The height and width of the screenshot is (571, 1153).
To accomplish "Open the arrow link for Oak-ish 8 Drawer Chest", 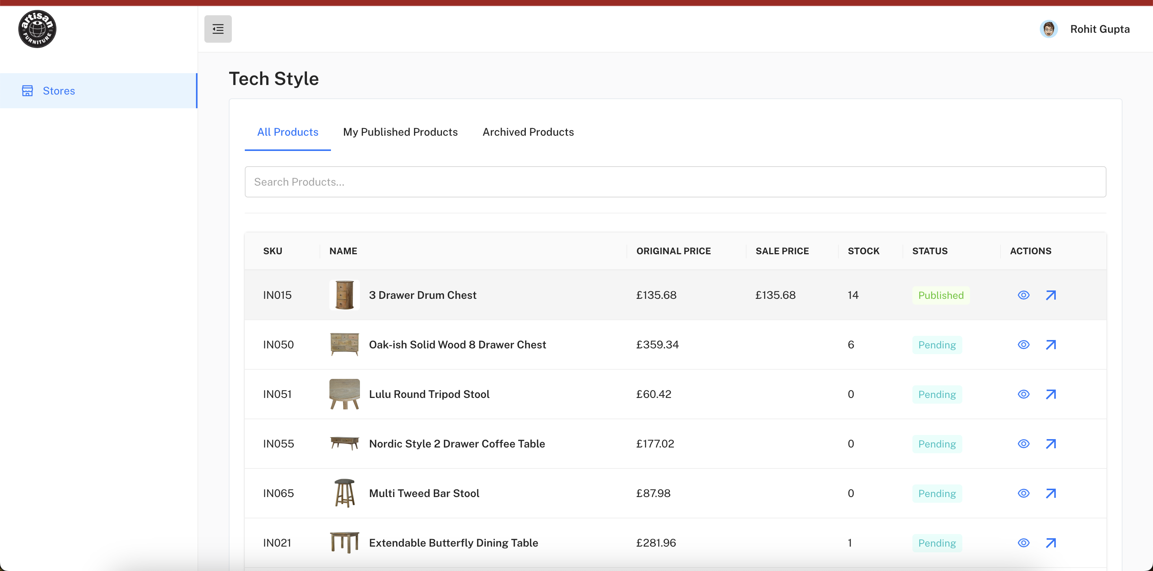I will click(x=1050, y=345).
